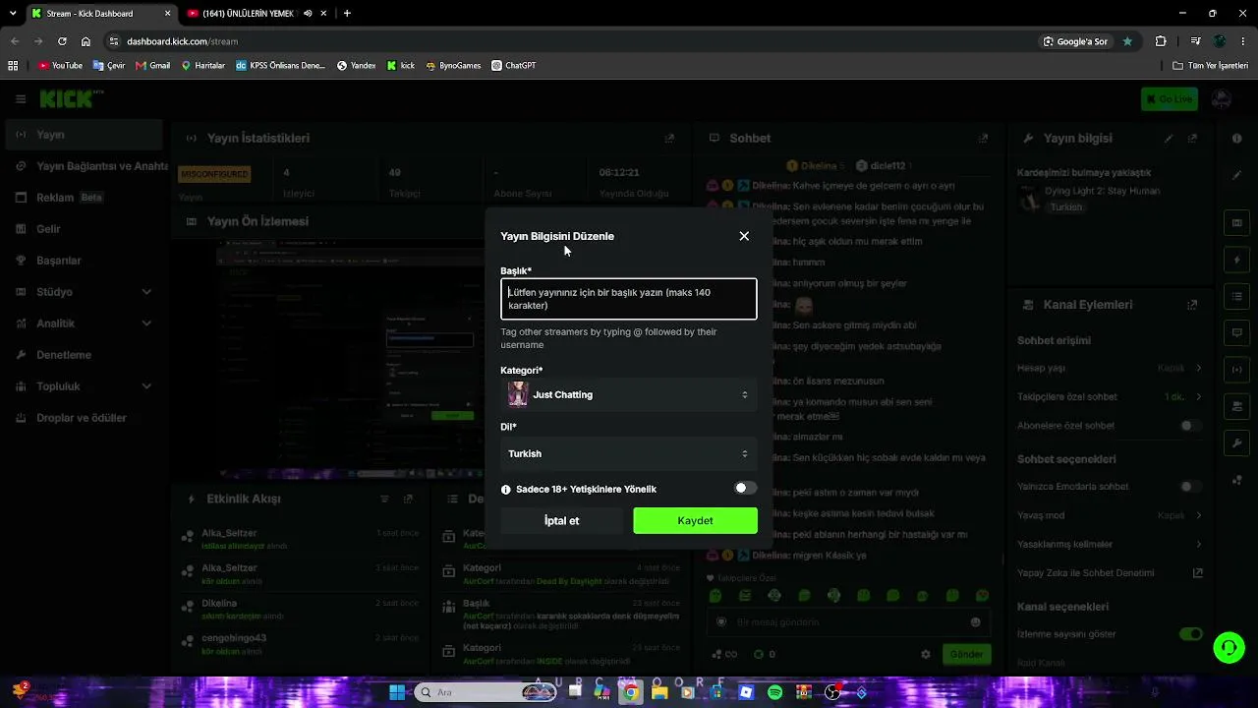The image size is (1258, 708).
Task: Click the info icon beside Sadece 18+
Action: coord(506,490)
